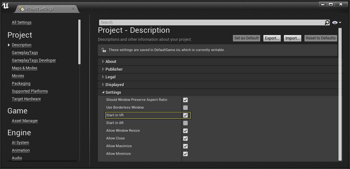Screen dimensions: 350x169
Task: Click the left category list scrollbar
Action: pos(79,42)
